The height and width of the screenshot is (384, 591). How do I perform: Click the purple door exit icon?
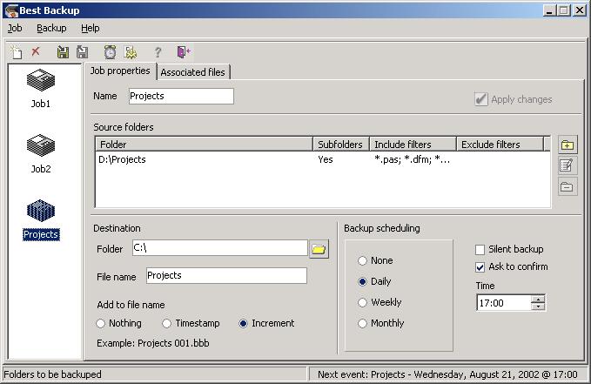pyautogui.click(x=183, y=52)
